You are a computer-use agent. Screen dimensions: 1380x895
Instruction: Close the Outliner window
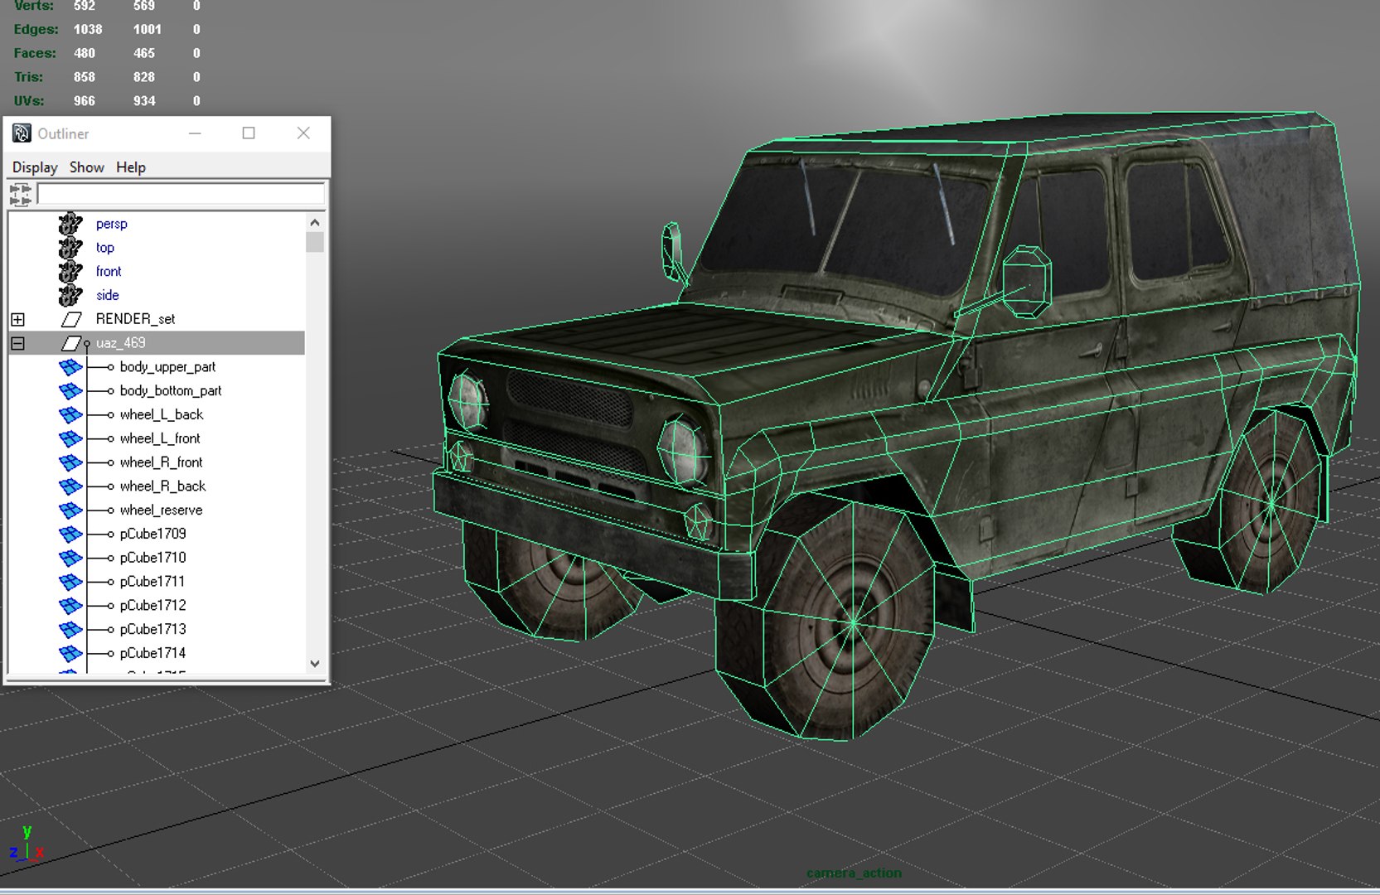pos(303,133)
